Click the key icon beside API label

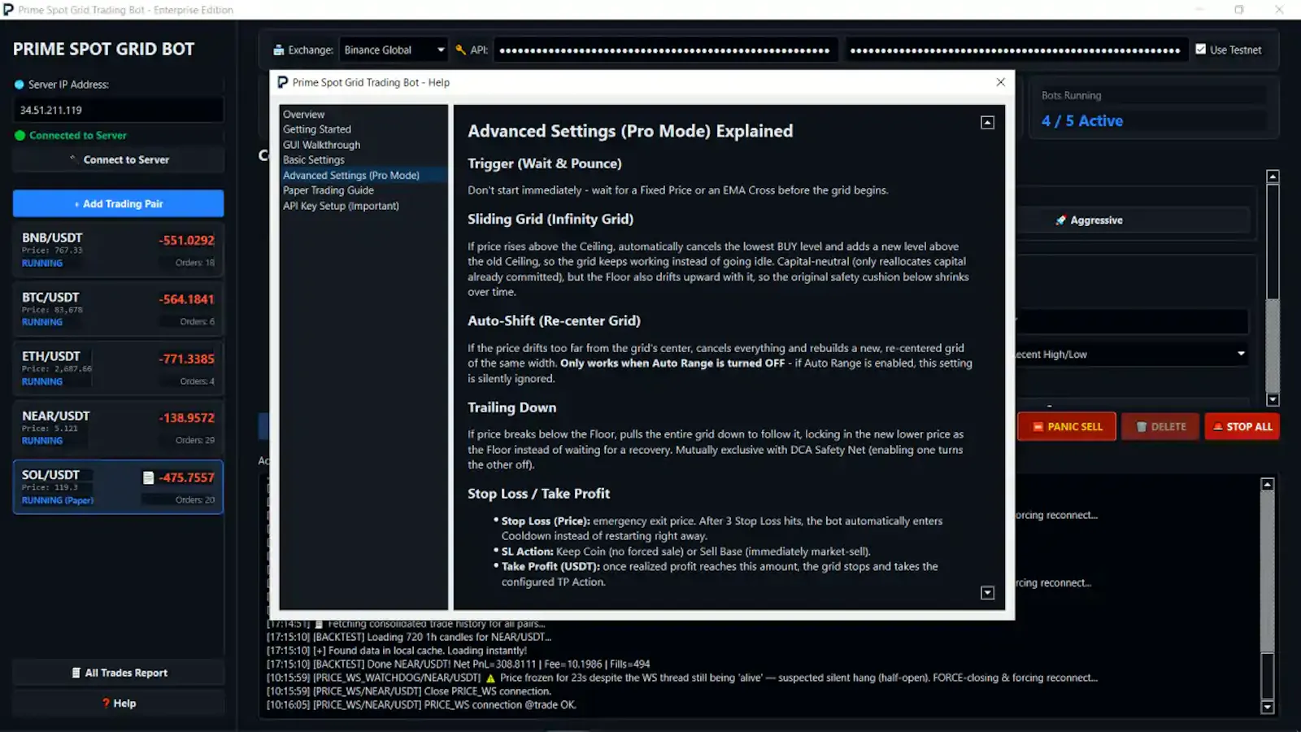[460, 50]
